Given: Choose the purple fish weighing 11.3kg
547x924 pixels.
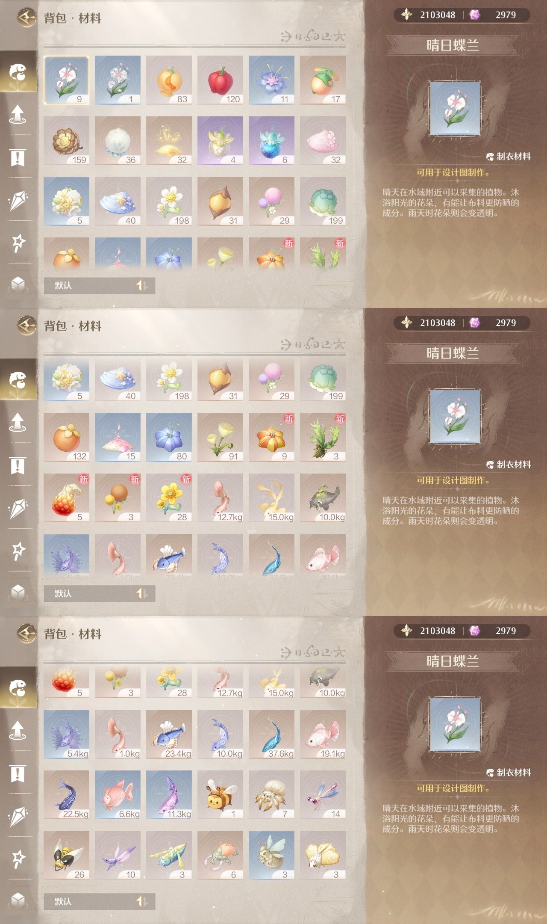Looking at the screenshot, I should click(x=169, y=795).
